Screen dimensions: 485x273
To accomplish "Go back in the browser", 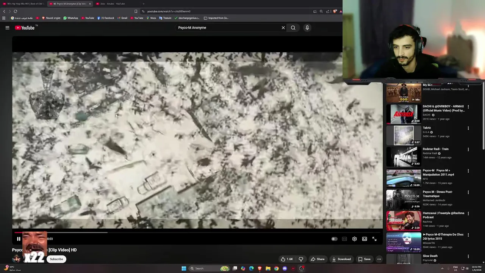I will 4,11.
